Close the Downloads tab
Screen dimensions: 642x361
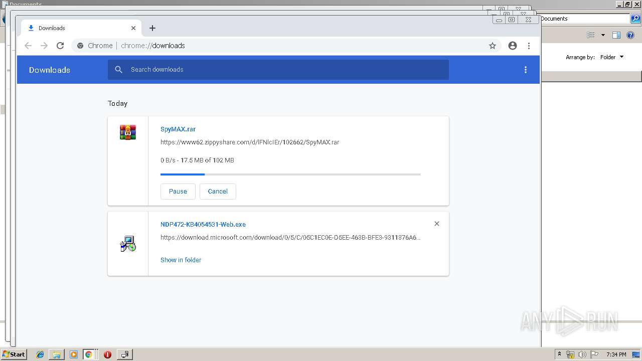pos(133,28)
